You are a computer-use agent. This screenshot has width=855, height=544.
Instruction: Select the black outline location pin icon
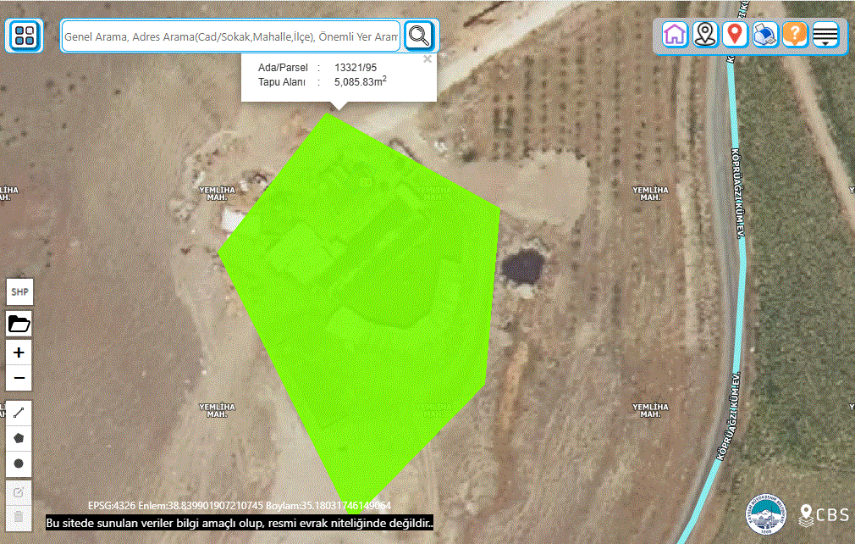tap(705, 35)
